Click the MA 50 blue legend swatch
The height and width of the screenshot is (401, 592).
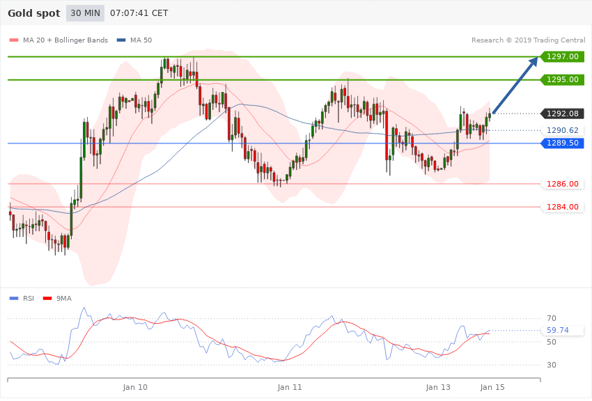121,40
